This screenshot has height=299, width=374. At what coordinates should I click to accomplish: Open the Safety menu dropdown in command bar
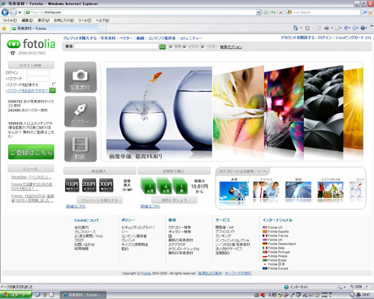[347, 28]
